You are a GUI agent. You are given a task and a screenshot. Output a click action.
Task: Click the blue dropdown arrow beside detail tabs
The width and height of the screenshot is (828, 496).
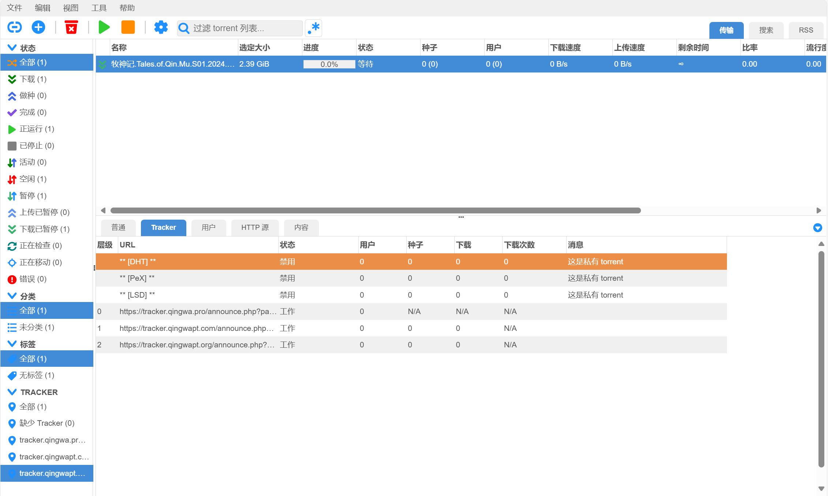pos(817,228)
